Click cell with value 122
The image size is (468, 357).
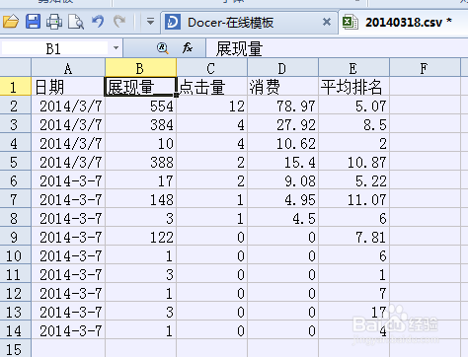pyautogui.click(x=140, y=237)
